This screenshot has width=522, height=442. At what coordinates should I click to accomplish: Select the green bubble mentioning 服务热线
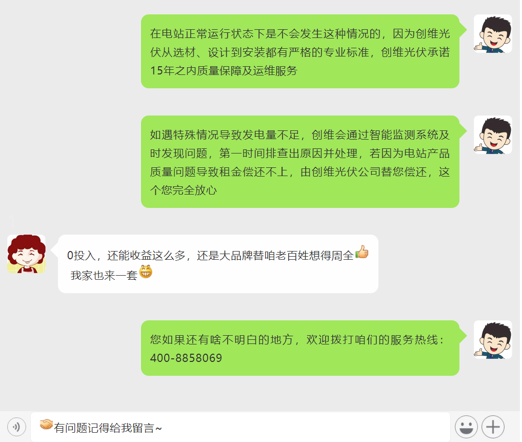300,348
